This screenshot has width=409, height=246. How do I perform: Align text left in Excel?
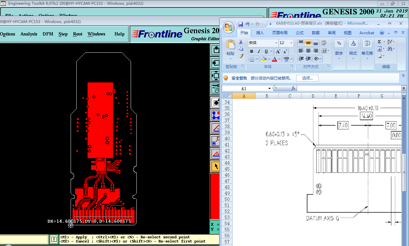click(x=301, y=51)
